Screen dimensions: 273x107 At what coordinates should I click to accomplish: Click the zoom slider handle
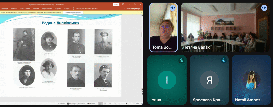coord(127,104)
